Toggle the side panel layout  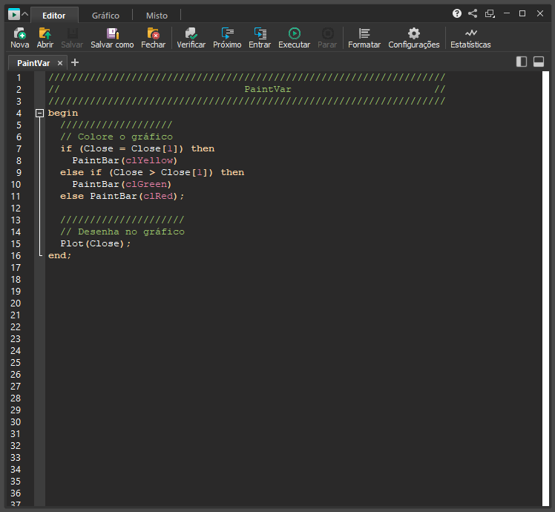[522, 62]
